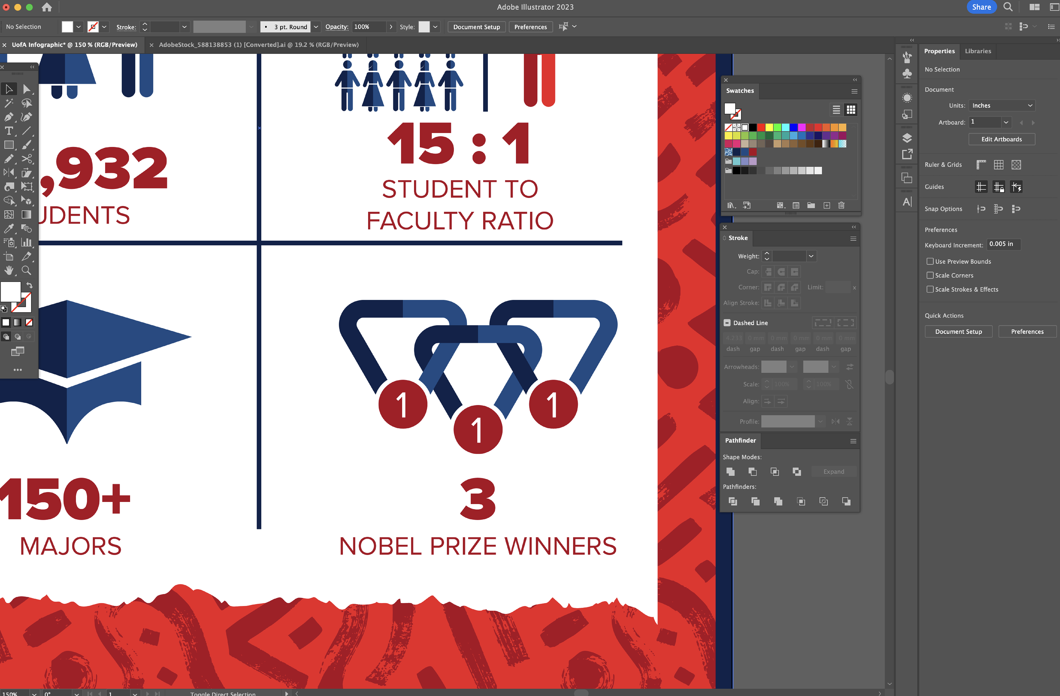Select the Pen tool
The width and height of the screenshot is (1060, 696).
click(8, 117)
